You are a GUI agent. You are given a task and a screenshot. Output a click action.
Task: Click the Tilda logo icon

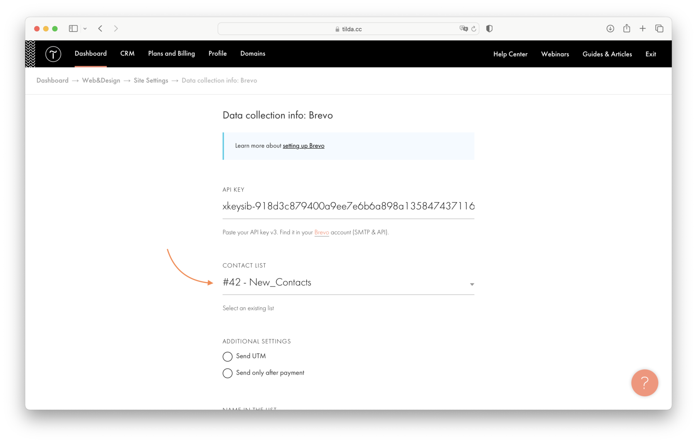click(53, 54)
